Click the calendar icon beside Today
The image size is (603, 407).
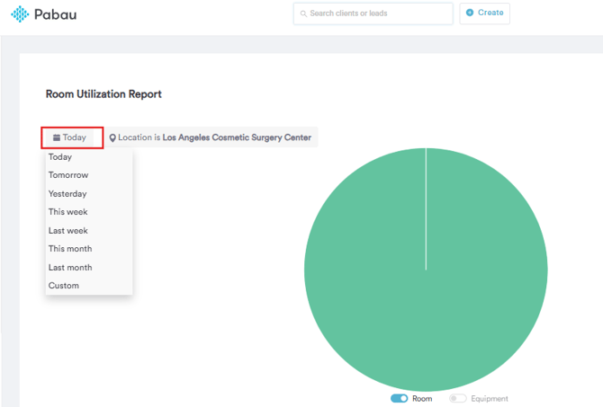click(x=57, y=137)
